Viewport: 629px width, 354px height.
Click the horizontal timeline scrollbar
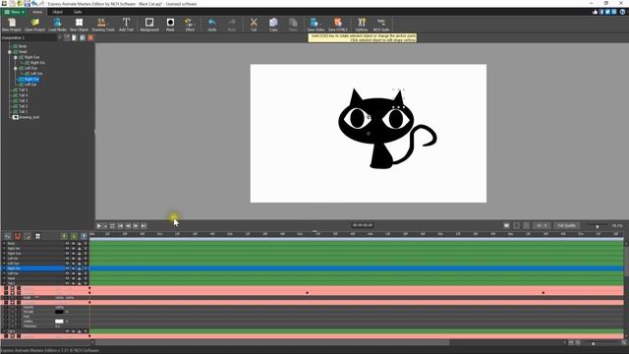[x=271, y=342]
